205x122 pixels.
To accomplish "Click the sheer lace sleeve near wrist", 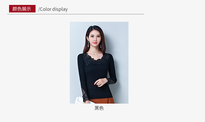I will pyautogui.click(x=110, y=81).
